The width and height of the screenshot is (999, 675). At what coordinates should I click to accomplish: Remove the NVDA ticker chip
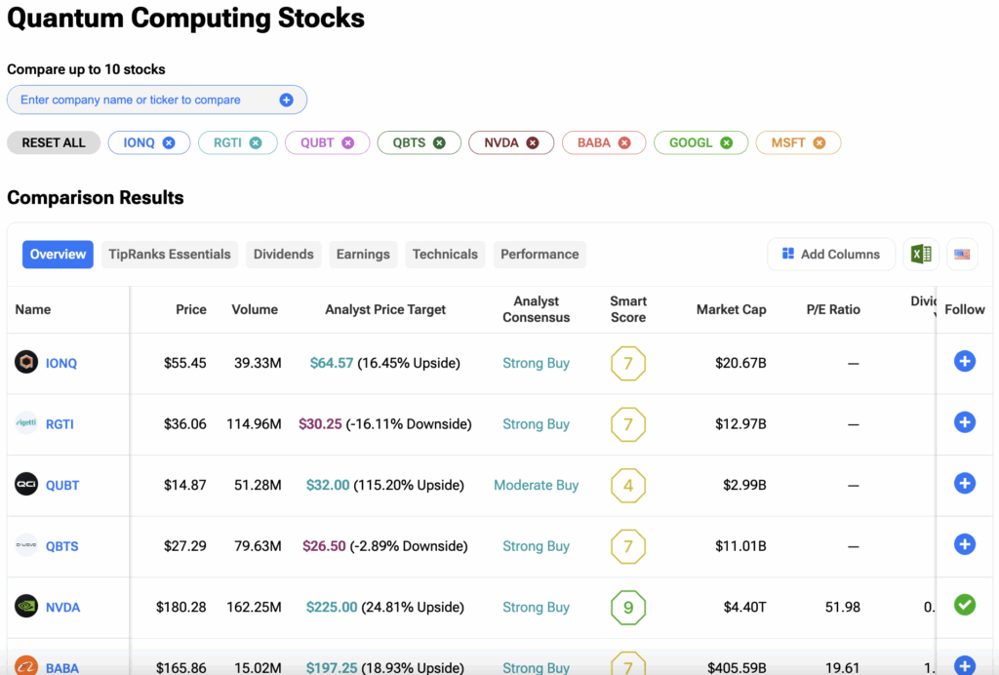pyautogui.click(x=533, y=143)
